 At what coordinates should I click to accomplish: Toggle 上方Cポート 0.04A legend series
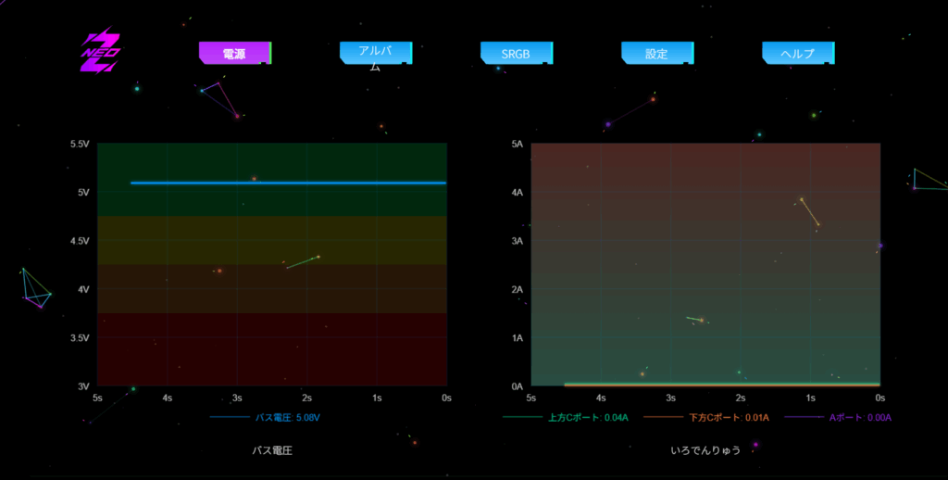click(x=566, y=417)
